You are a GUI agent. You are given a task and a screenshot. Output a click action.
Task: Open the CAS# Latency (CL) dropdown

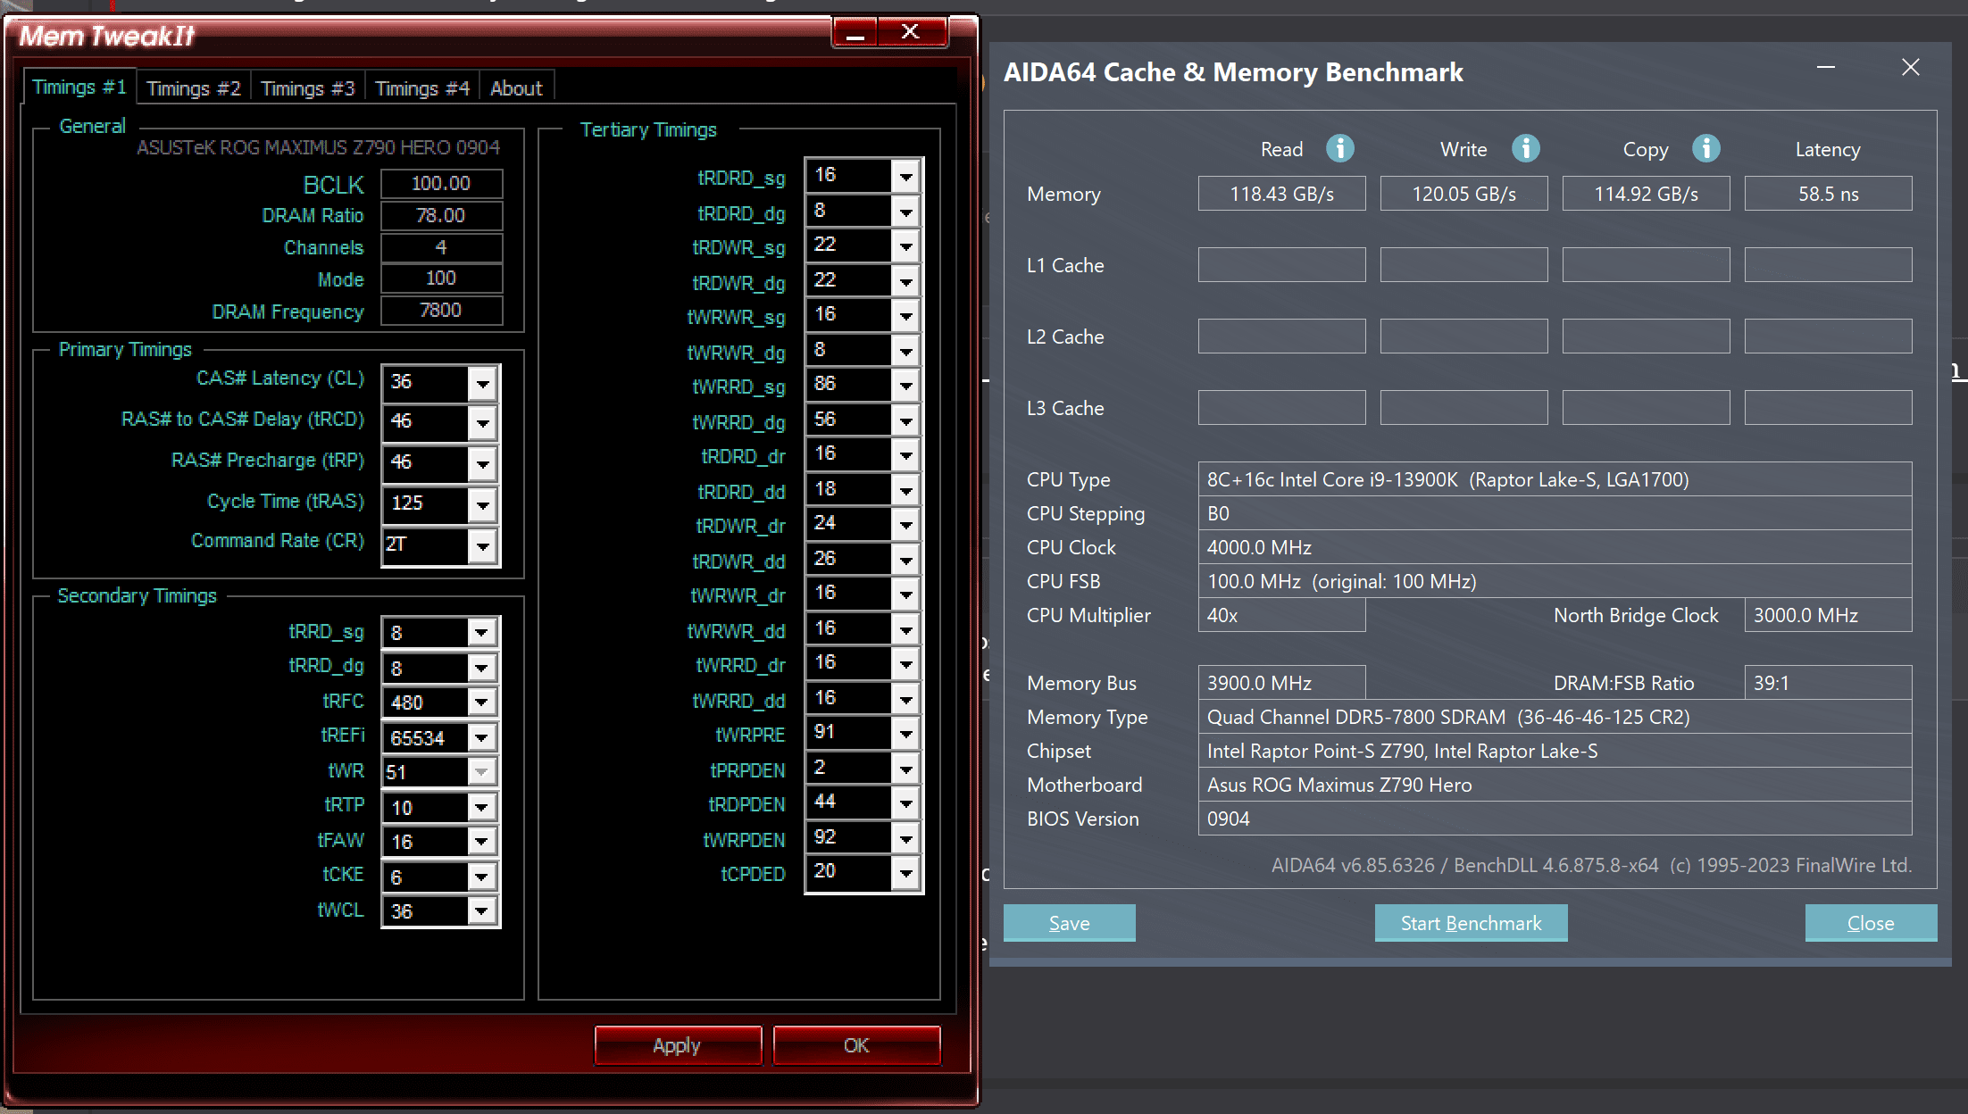(483, 384)
